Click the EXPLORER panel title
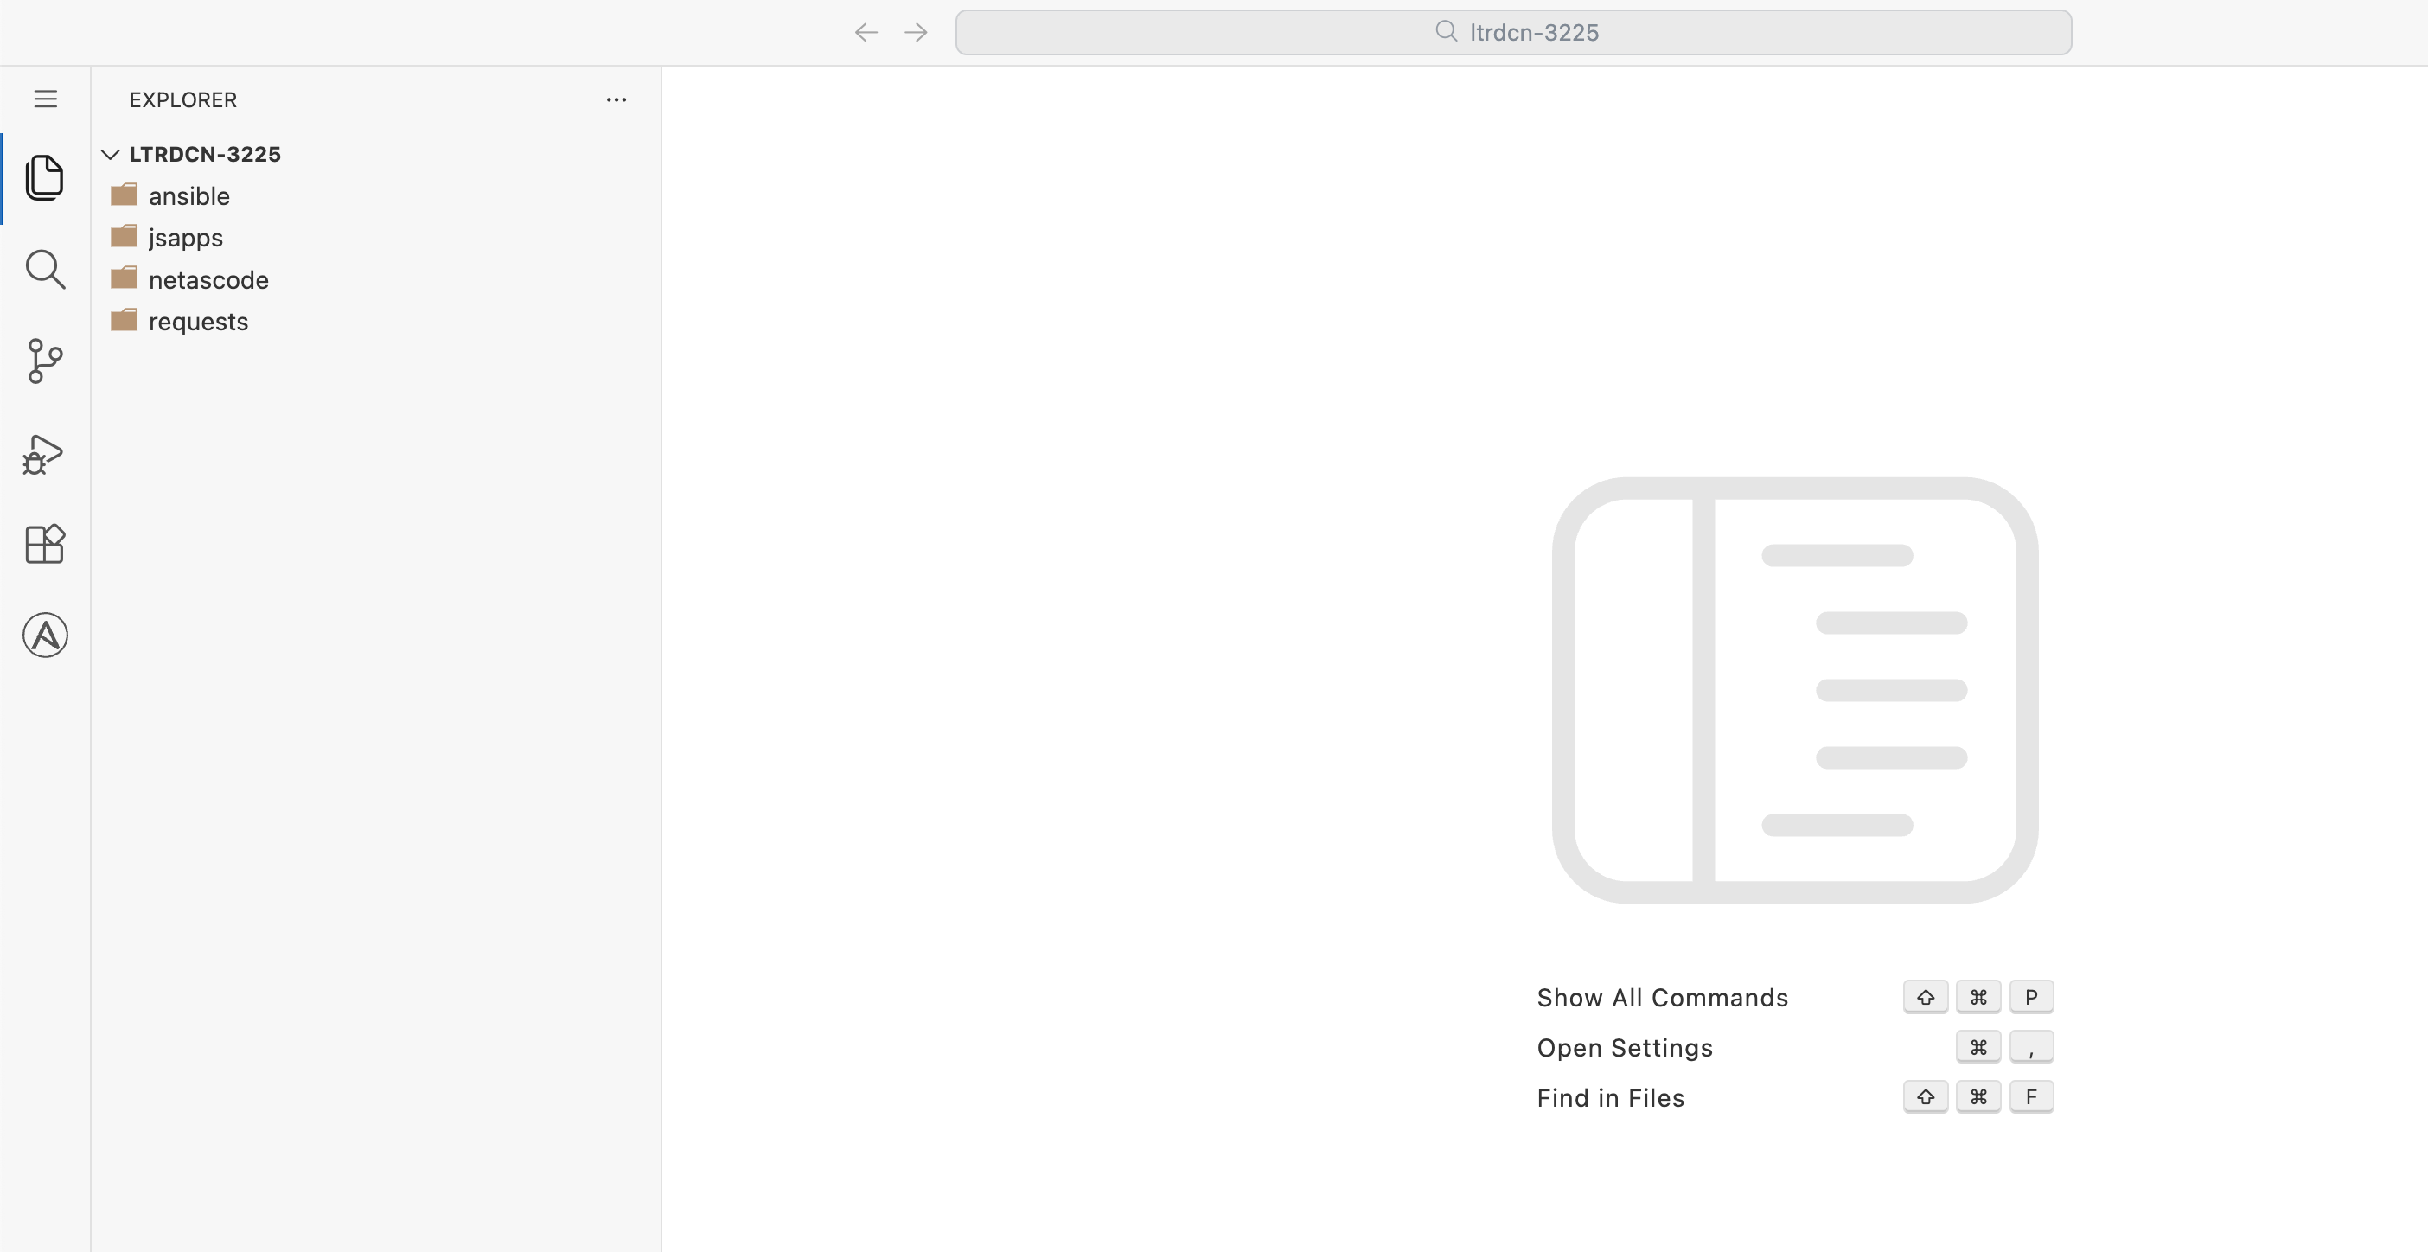The height and width of the screenshot is (1252, 2428). coord(182,100)
